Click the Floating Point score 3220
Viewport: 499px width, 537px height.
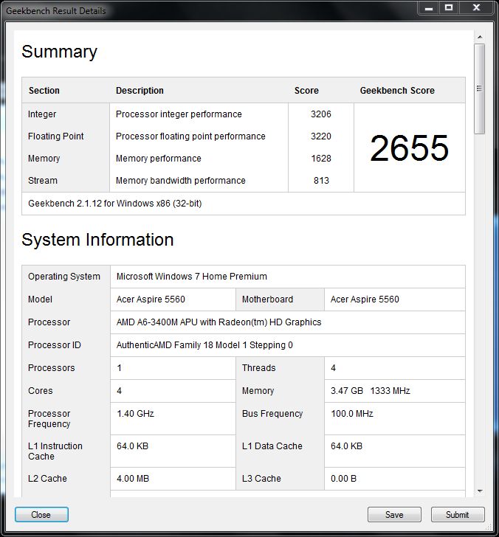(x=321, y=136)
